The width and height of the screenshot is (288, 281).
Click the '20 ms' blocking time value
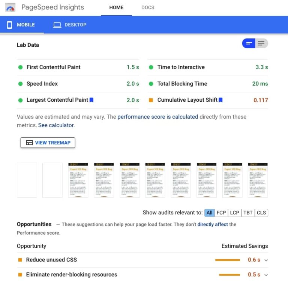tap(260, 83)
